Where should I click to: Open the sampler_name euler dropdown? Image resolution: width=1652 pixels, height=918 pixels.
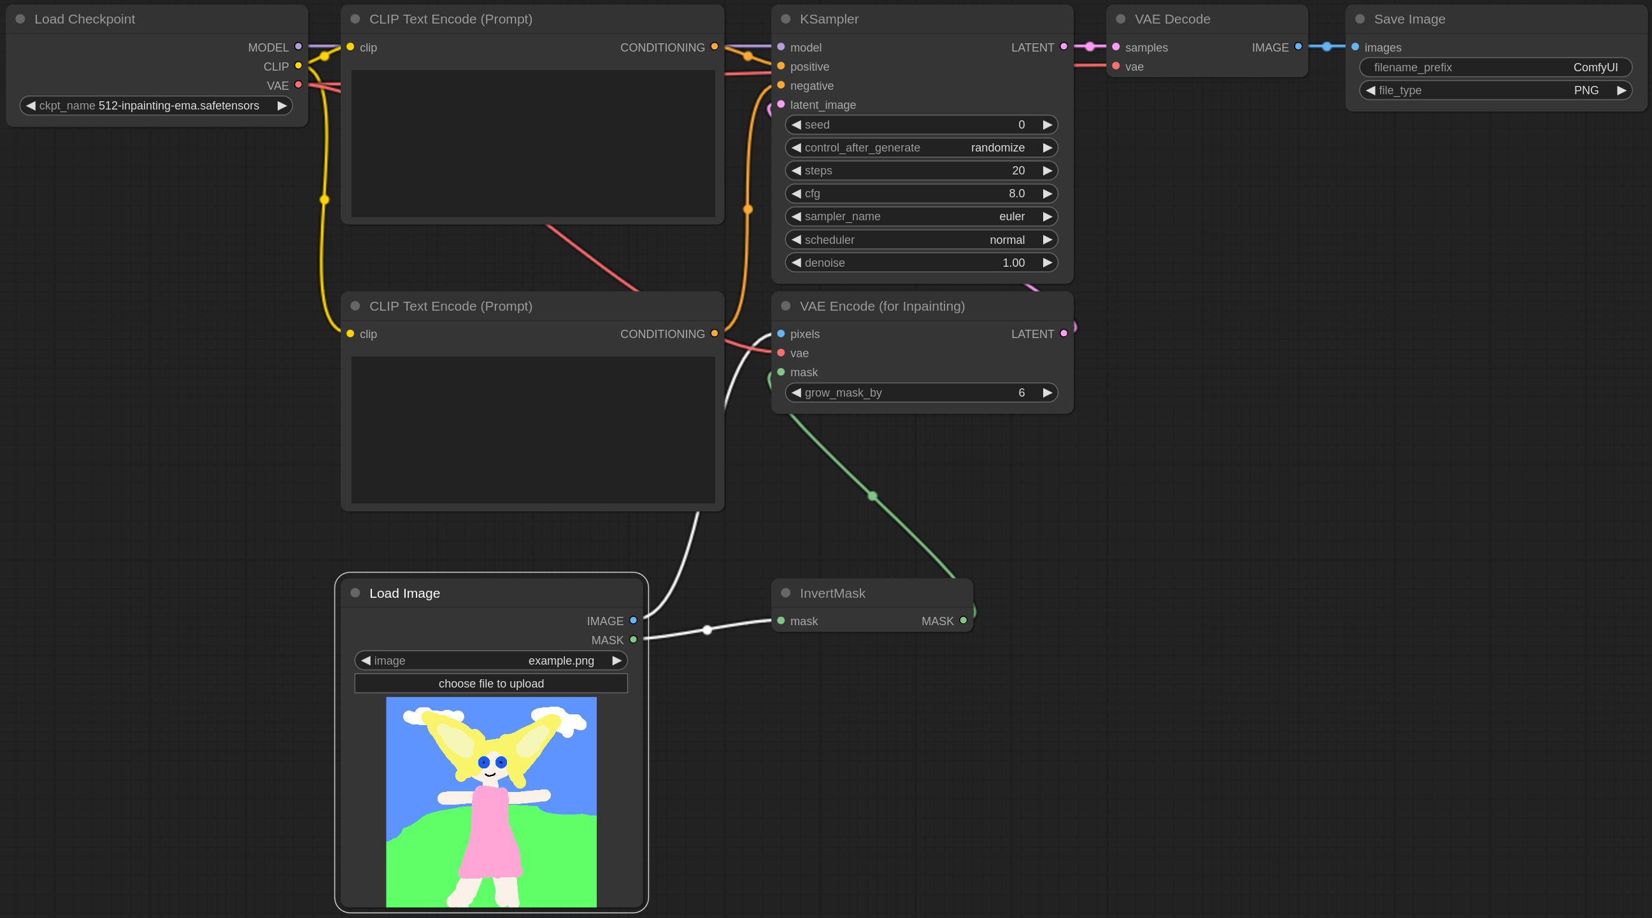click(x=921, y=216)
